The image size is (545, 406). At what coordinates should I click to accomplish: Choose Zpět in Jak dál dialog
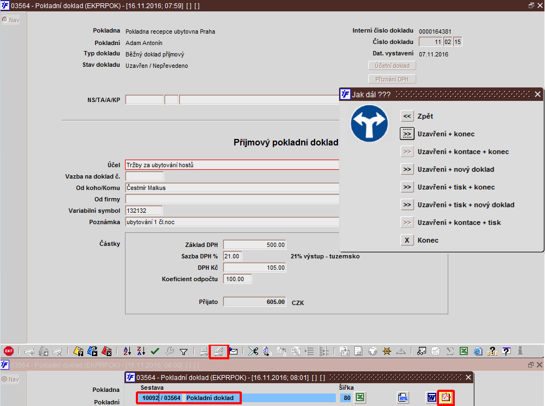point(407,116)
